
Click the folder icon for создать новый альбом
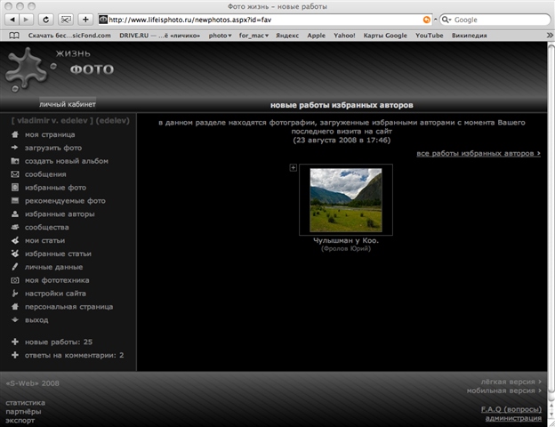15,161
